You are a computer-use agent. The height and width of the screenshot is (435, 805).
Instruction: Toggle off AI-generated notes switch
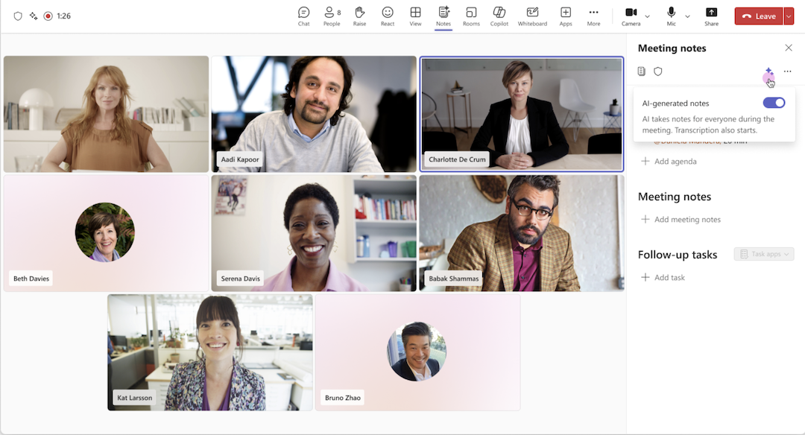pos(774,103)
